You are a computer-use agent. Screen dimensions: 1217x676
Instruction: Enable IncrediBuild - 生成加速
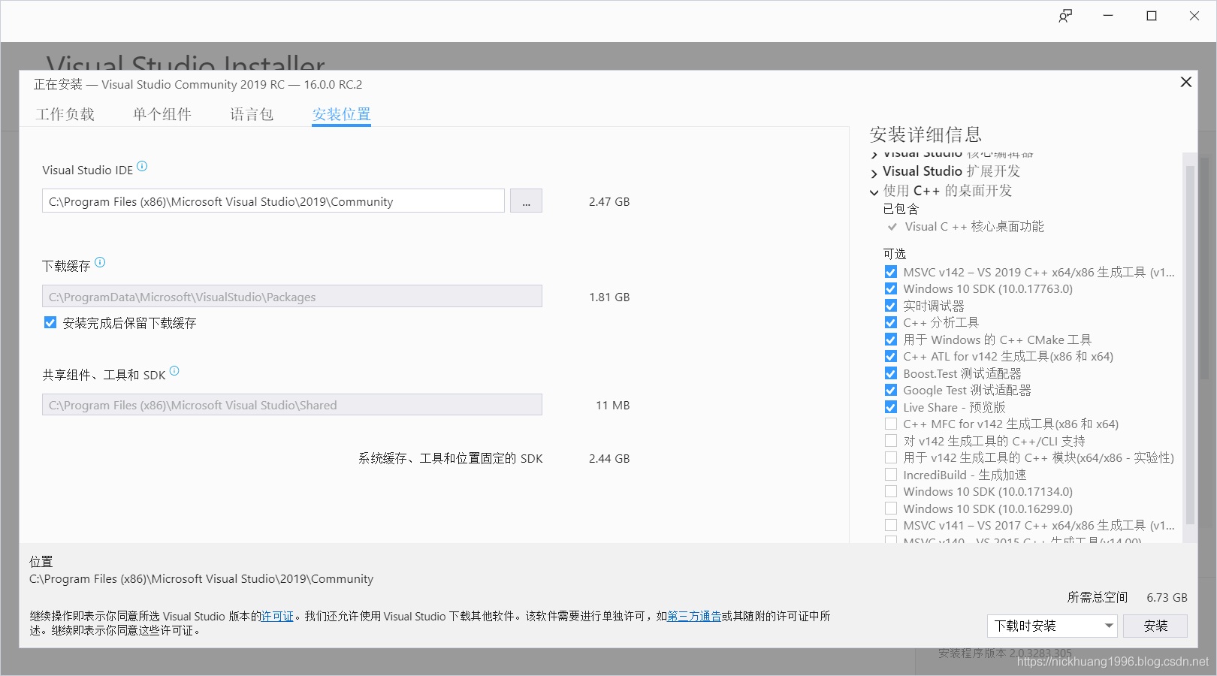pyautogui.click(x=891, y=475)
